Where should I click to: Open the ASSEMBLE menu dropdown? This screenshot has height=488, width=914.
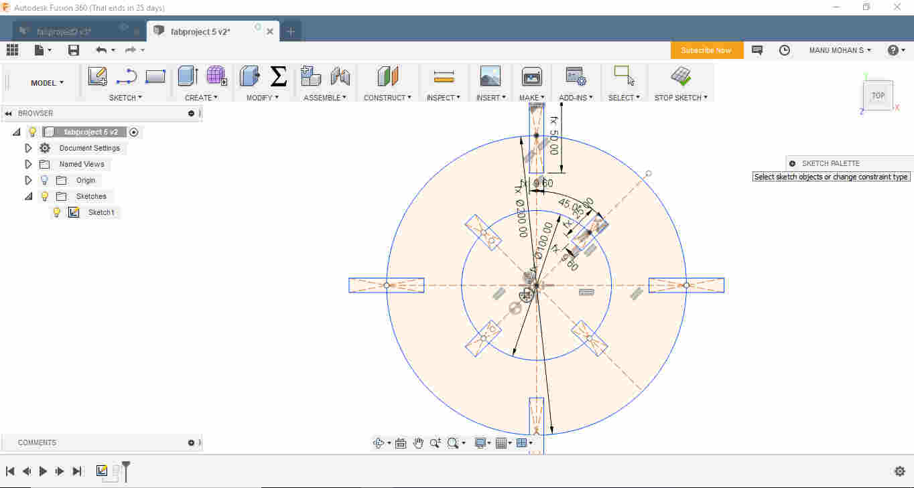point(325,98)
